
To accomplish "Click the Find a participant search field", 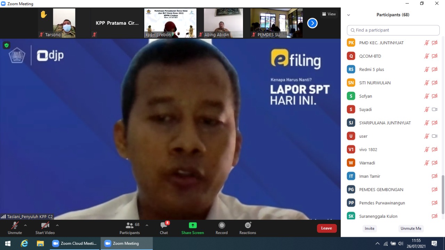I will coord(393,30).
